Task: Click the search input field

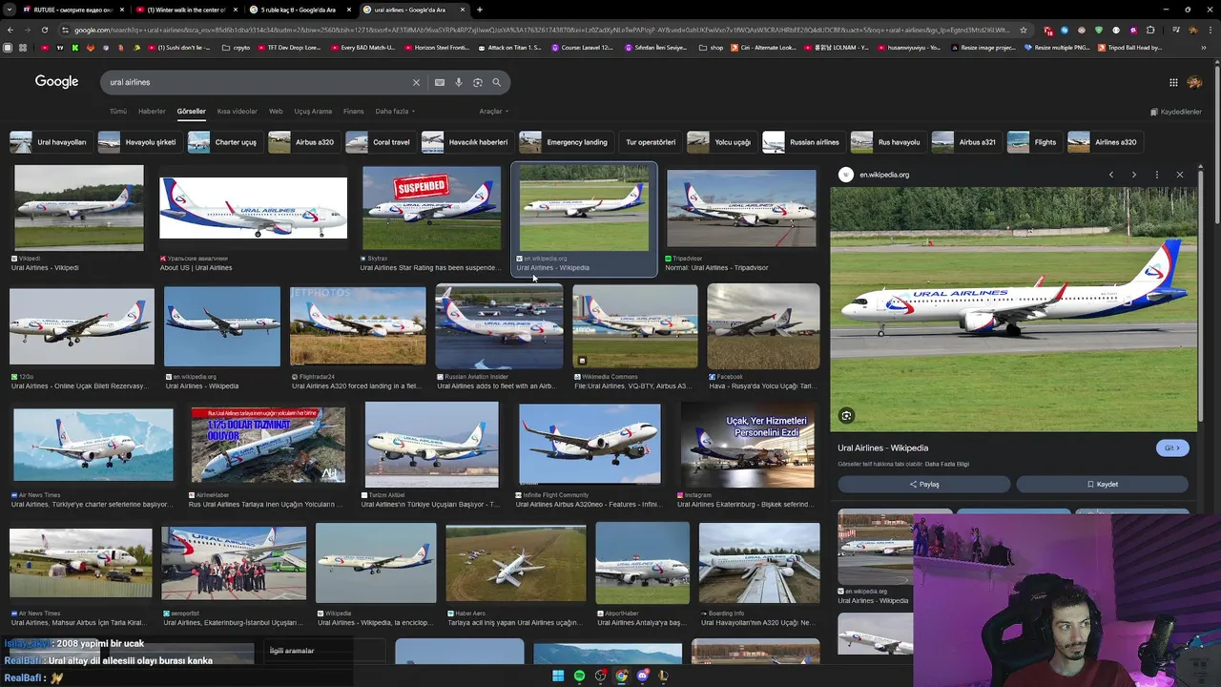Action: [258, 82]
